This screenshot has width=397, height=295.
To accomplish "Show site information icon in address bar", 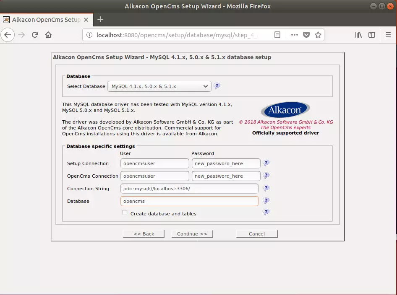I will point(89,35).
